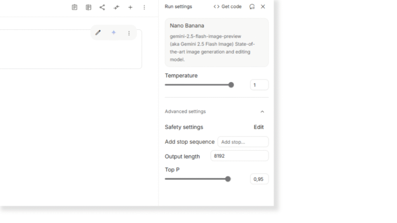Click the Temperature value input box
This screenshot has width=397, height=223.
click(259, 85)
